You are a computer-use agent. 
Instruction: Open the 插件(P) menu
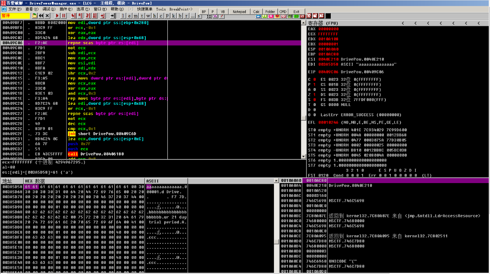(x=66, y=9)
